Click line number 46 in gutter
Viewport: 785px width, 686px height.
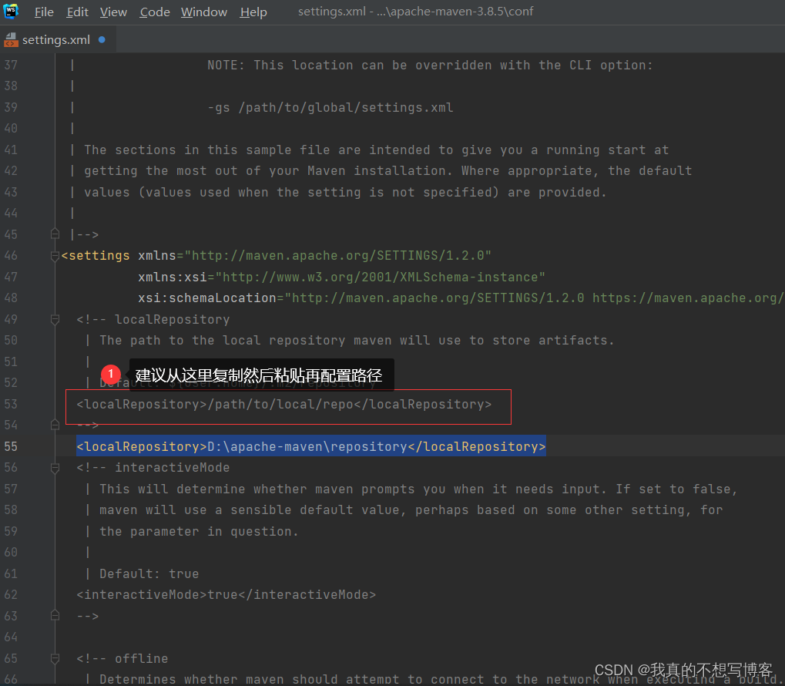(x=11, y=256)
